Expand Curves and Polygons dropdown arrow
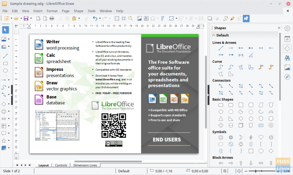 (9, 87)
